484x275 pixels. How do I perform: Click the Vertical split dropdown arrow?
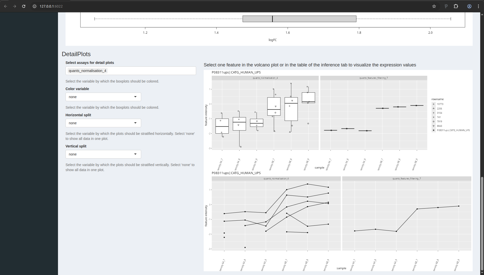[x=135, y=154]
